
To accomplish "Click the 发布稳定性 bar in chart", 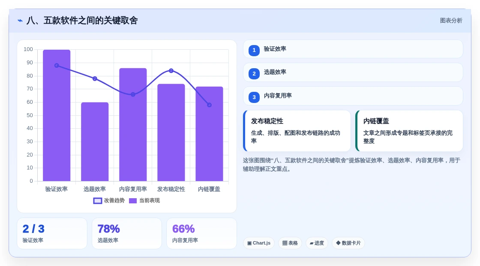I will (x=171, y=133).
